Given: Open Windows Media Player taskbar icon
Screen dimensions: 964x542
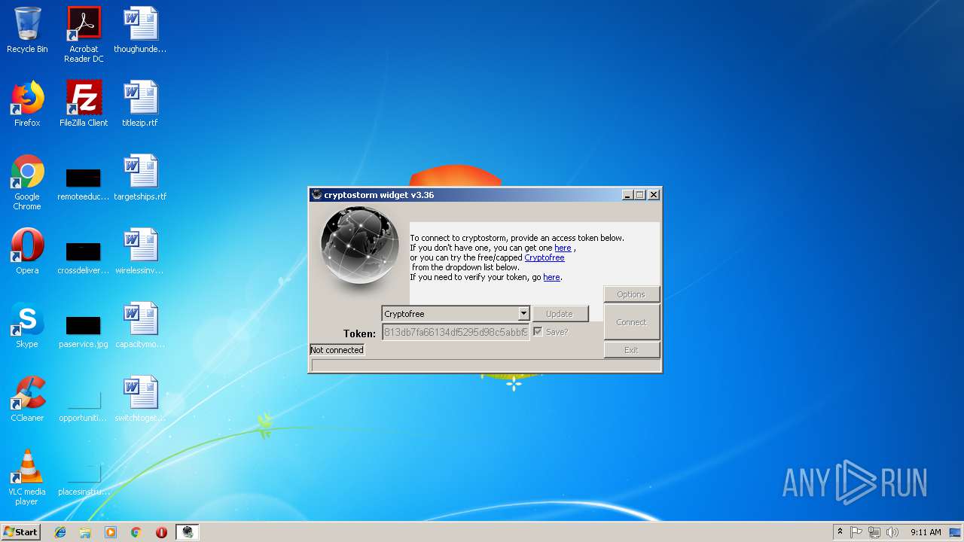Looking at the screenshot, I should (x=111, y=532).
